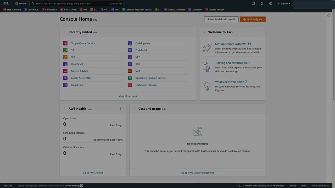Open the Simple Queue Service link

[x=83, y=43]
